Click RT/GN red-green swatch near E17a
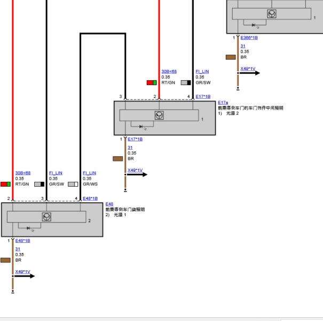The image size is (323, 321). (152, 82)
